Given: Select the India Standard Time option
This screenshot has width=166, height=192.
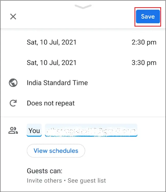Looking at the screenshot, I should pyautogui.click(x=57, y=83).
